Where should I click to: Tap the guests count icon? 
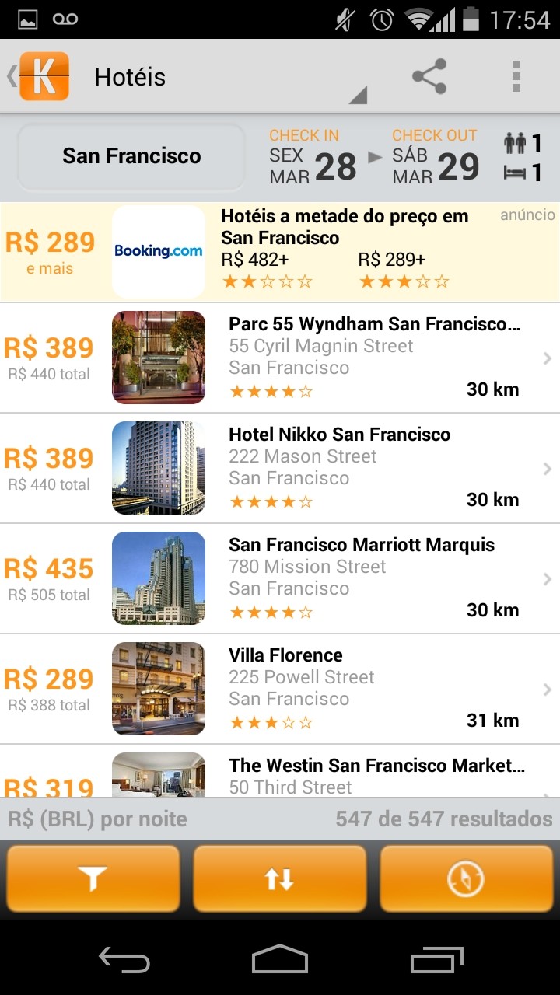click(515, 143)
